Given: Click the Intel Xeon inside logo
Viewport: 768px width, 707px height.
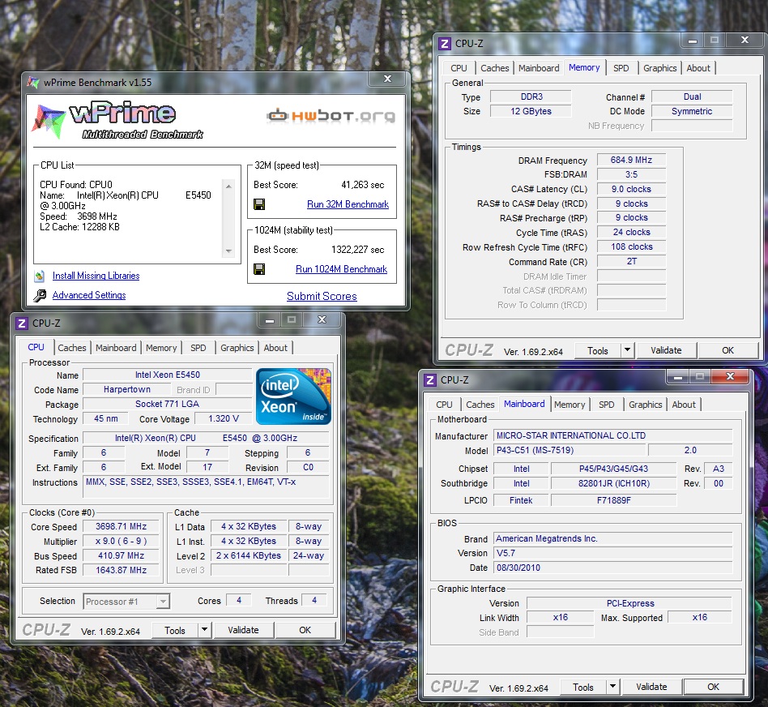Looking at the screenshot, I should pyautogui.click(x=293, y=396).
